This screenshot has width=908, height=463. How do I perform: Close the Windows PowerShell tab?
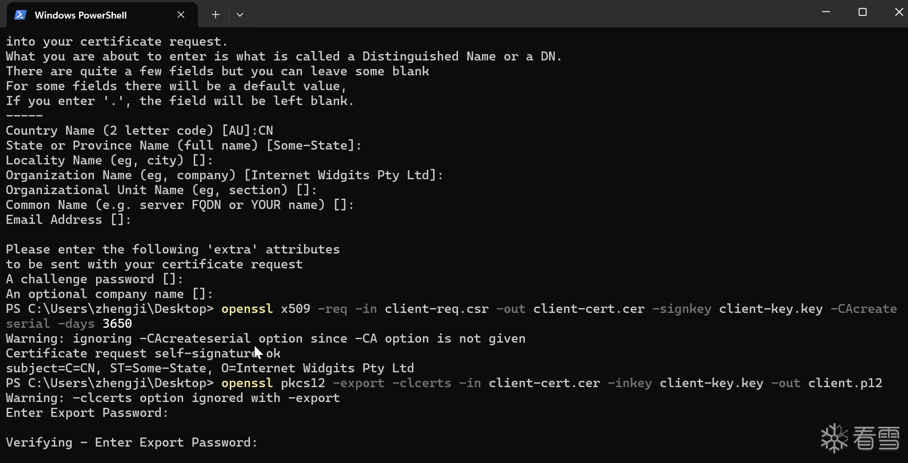(x=181, y=15)
